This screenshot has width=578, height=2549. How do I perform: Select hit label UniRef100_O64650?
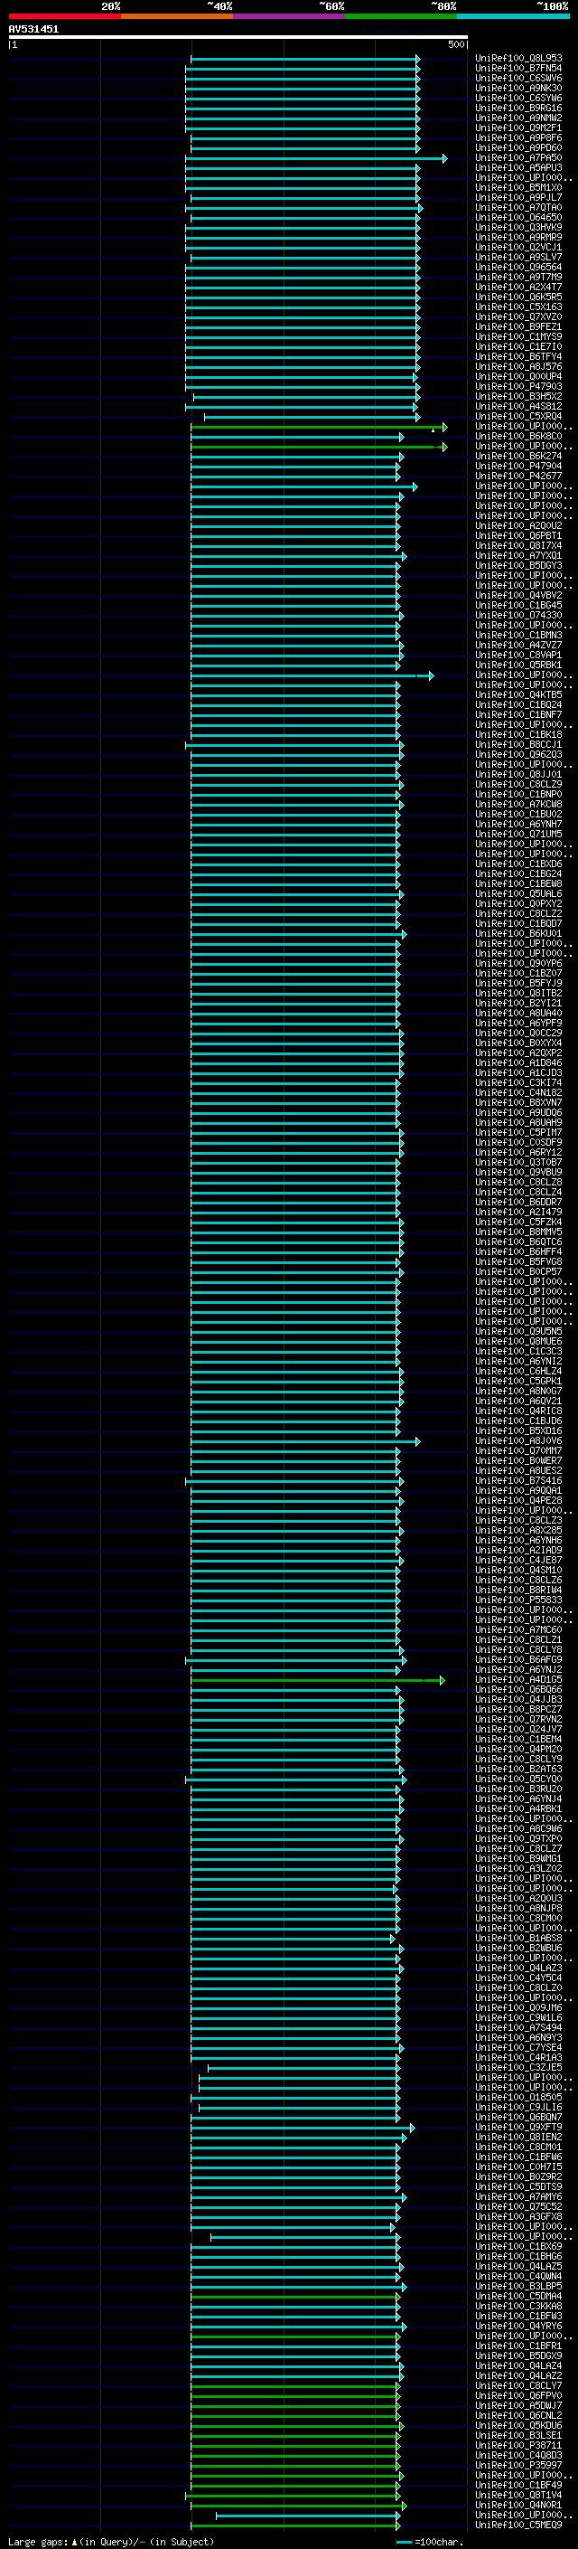[x=518, y=218]
